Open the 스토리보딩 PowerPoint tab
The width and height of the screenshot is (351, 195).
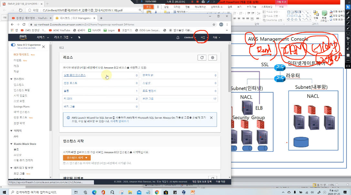point(267,7)
